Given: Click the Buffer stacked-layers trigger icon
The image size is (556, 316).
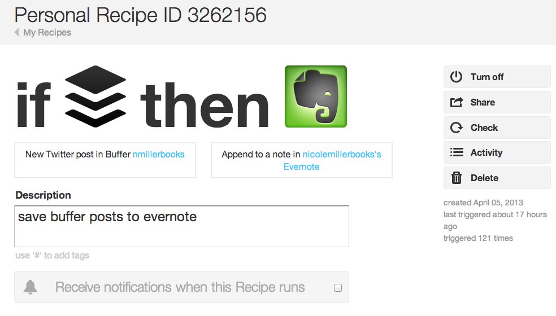Looking at the screenshot, I should 95,96.
